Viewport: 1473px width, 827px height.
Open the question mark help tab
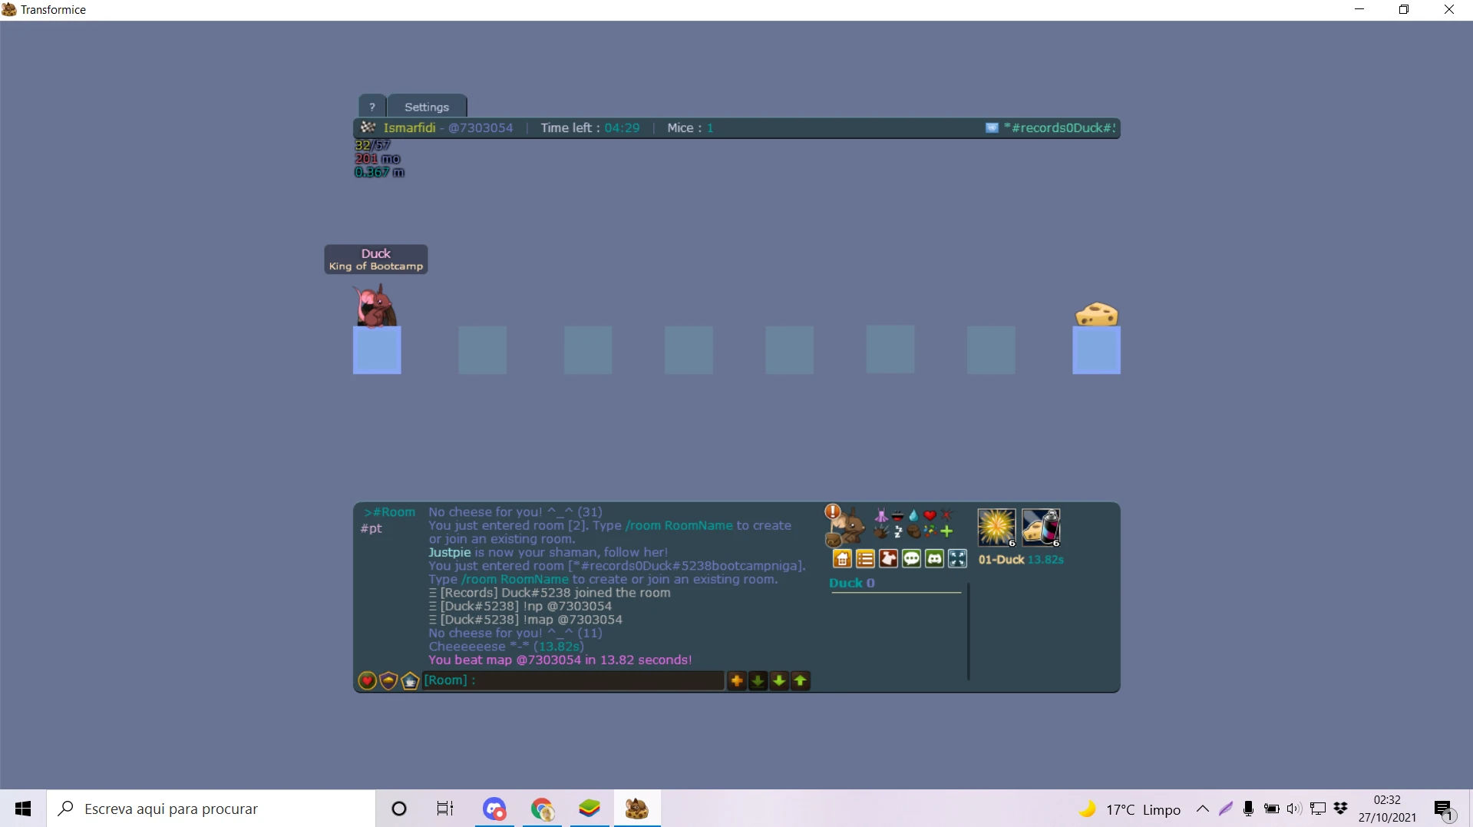[372, 107]
